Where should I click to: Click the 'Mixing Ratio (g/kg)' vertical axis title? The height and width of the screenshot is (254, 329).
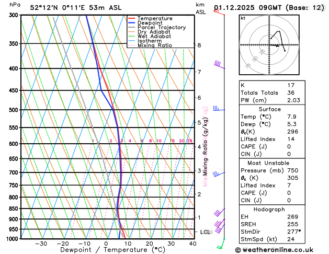[x=205, y=147]
